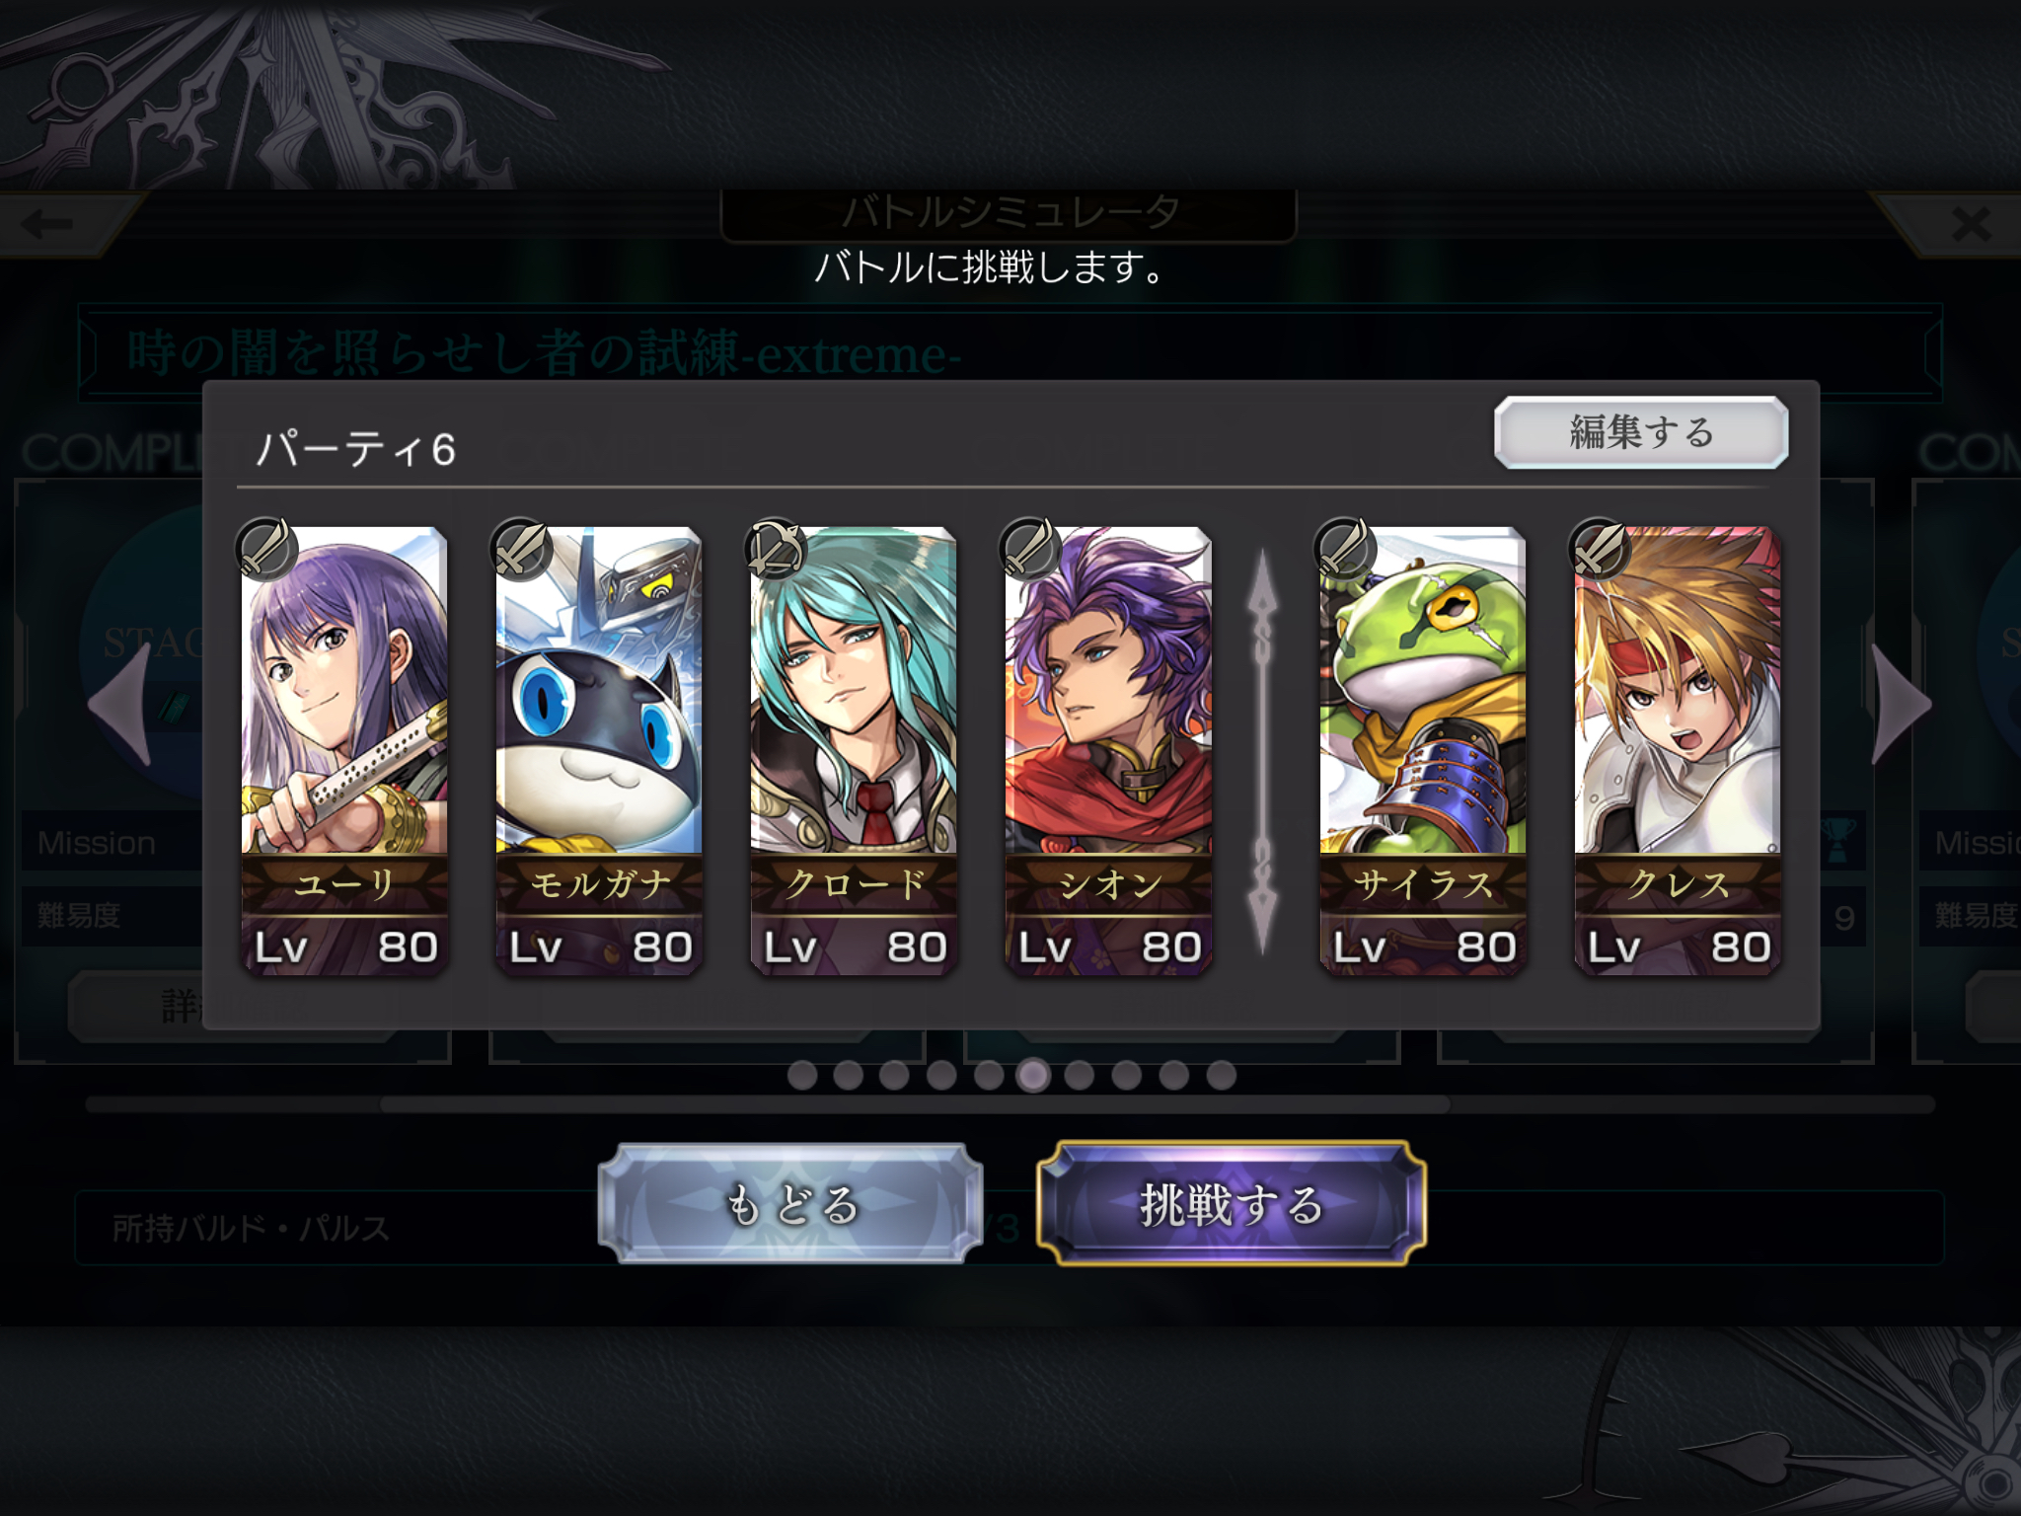Click the sword weapon icon on ユーリ's card
The image size is (2021, 1516).
click(x=267, y=547)
